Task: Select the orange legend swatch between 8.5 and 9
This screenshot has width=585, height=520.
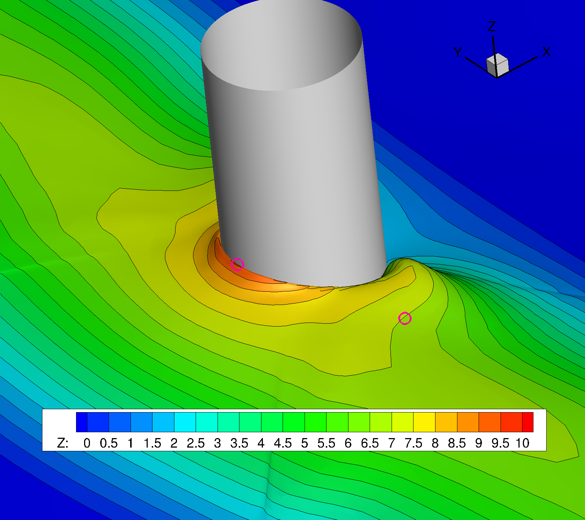Action: [468, 422]
